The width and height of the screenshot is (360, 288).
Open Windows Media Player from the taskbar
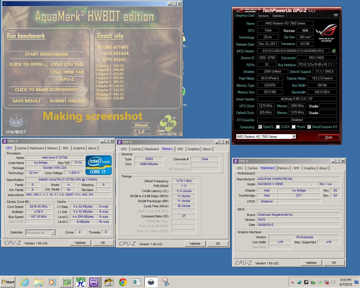tap(52, 282)
